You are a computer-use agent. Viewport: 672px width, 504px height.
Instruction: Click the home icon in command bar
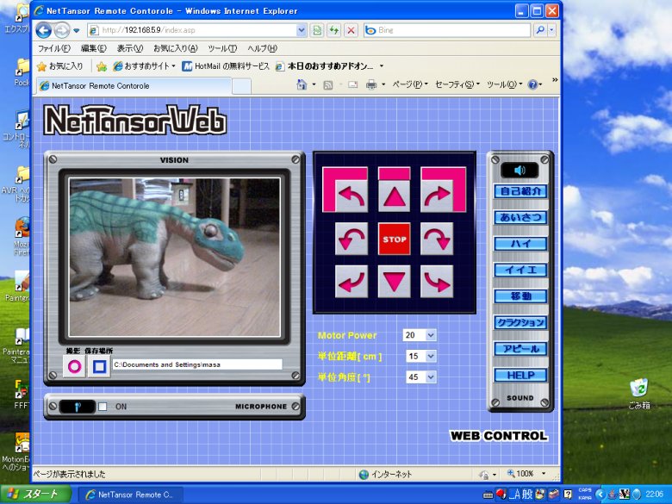(x=302, y=84)
